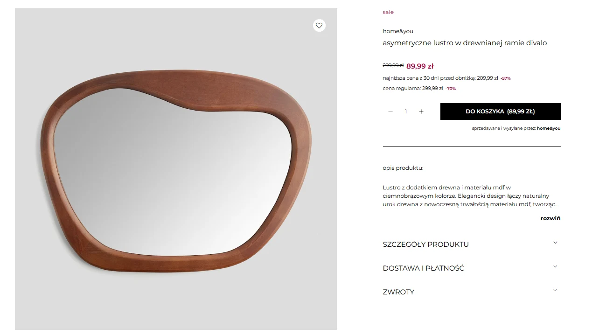Expand the Zwroty section
This screenshot has width=592, height=335.
click(471, 292)
